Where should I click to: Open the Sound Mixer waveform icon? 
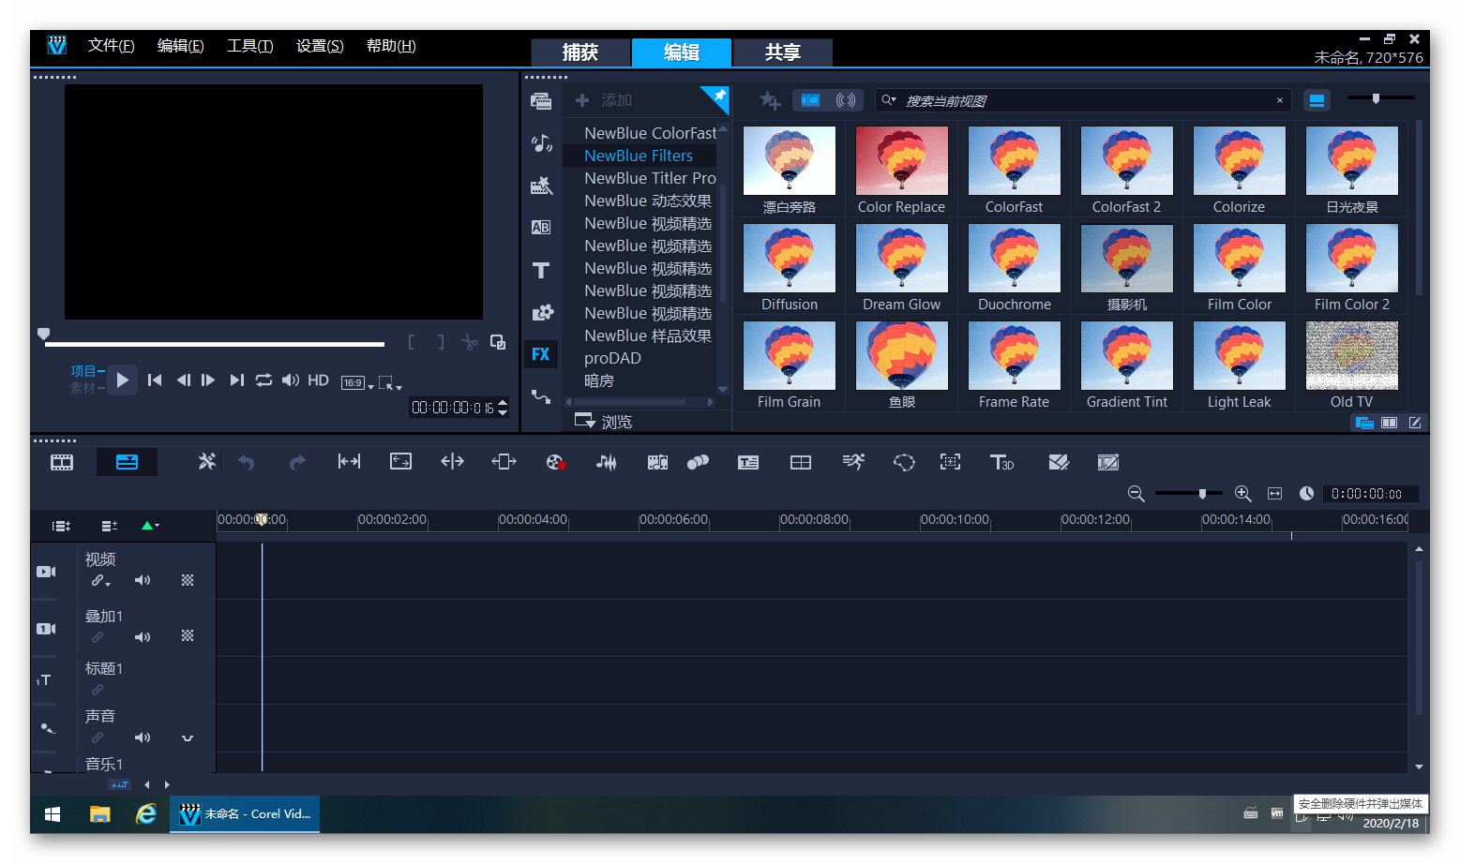607,462
